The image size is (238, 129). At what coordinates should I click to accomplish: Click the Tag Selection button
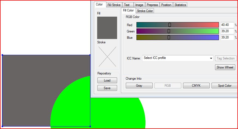(x=226, y=58)
